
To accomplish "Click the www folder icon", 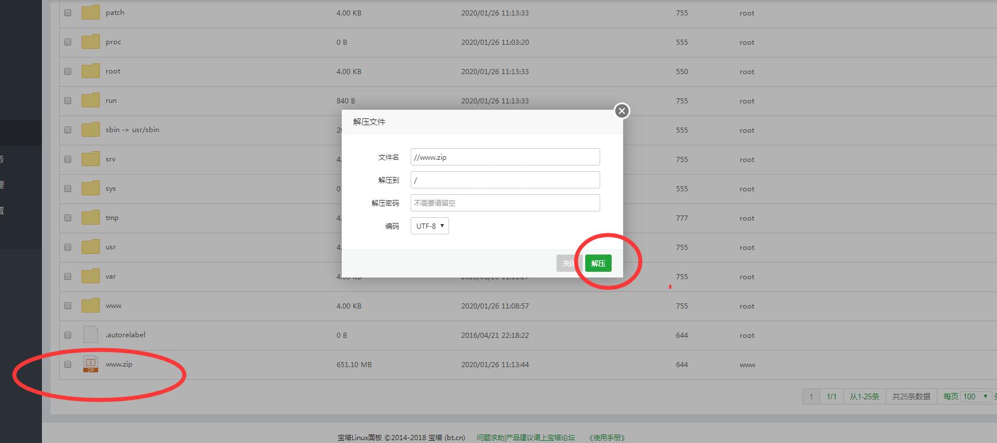I will (x=91, y=306).
